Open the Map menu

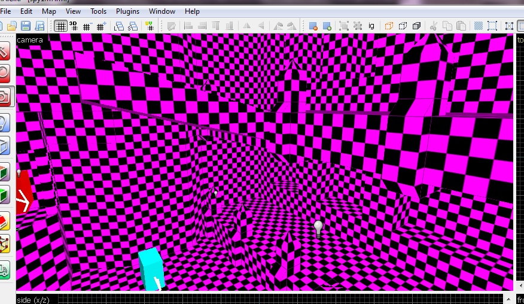49,11
